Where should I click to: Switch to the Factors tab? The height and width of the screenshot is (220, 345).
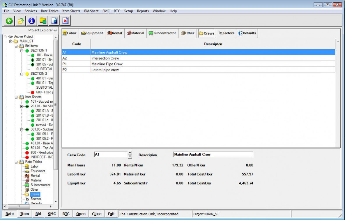pos(227,33)
